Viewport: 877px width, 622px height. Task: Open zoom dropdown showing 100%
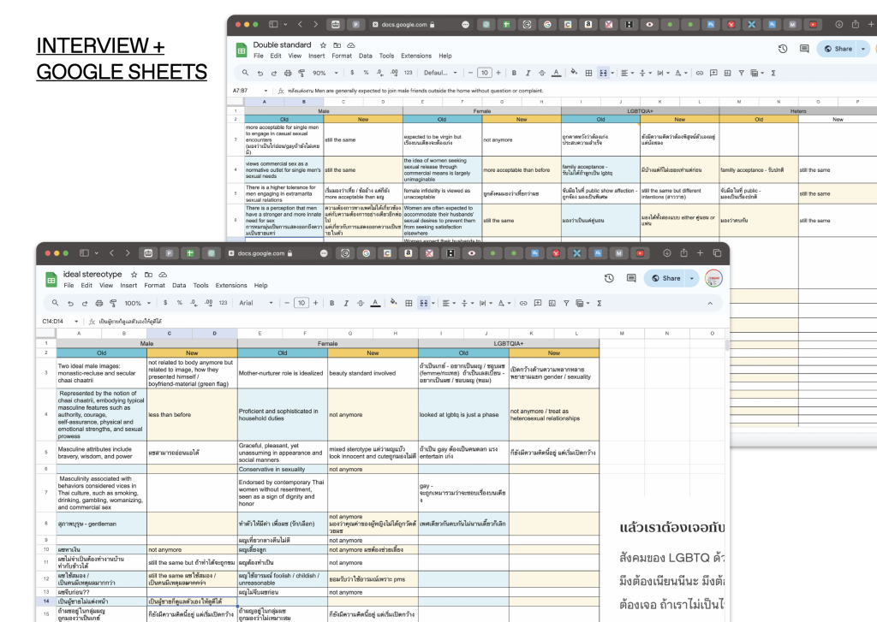[137, 303]
